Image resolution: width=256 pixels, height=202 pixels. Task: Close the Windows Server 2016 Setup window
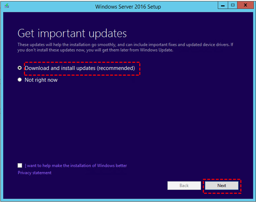pyautogui.click(x=245, y=5)
